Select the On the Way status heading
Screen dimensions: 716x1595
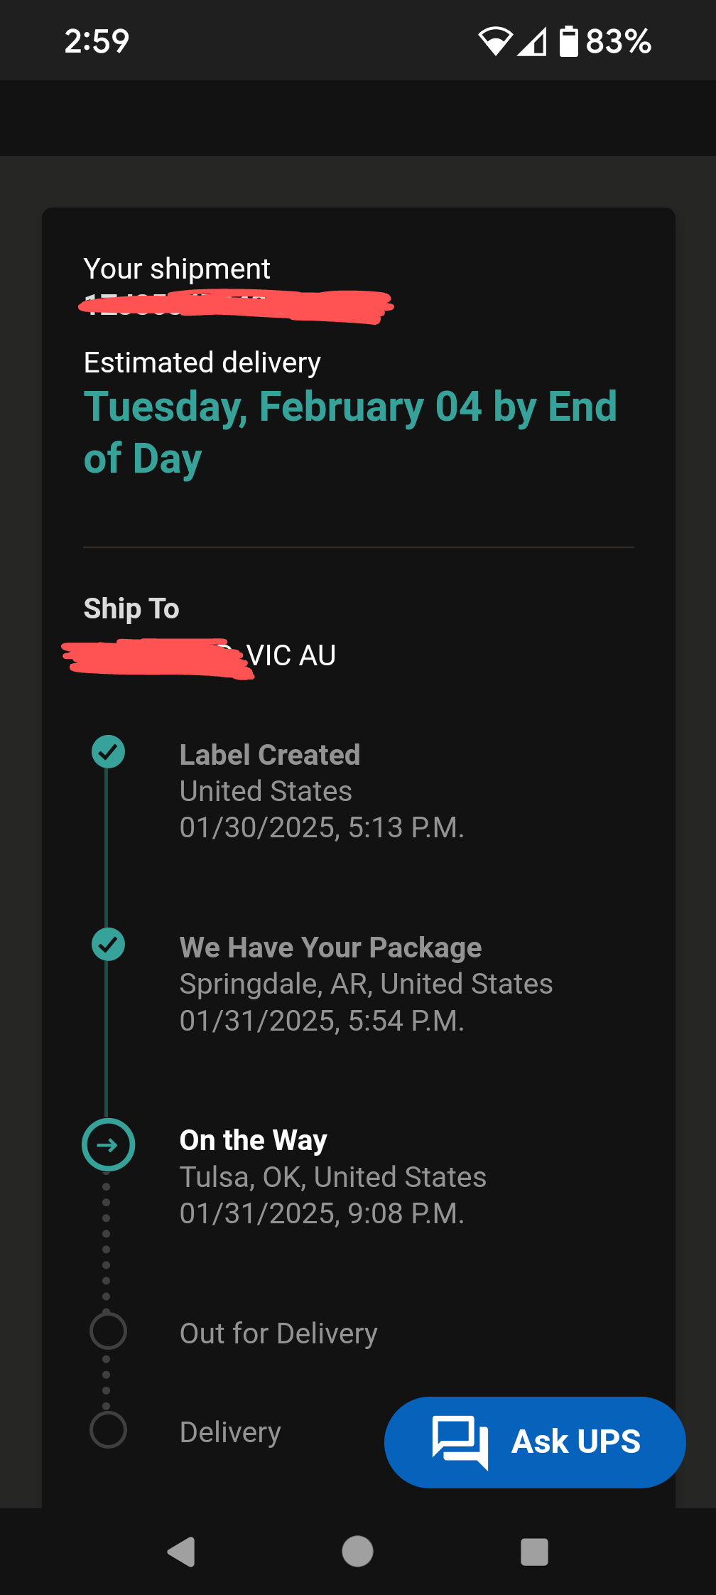pyautogui.click(x=254, y=1140)
